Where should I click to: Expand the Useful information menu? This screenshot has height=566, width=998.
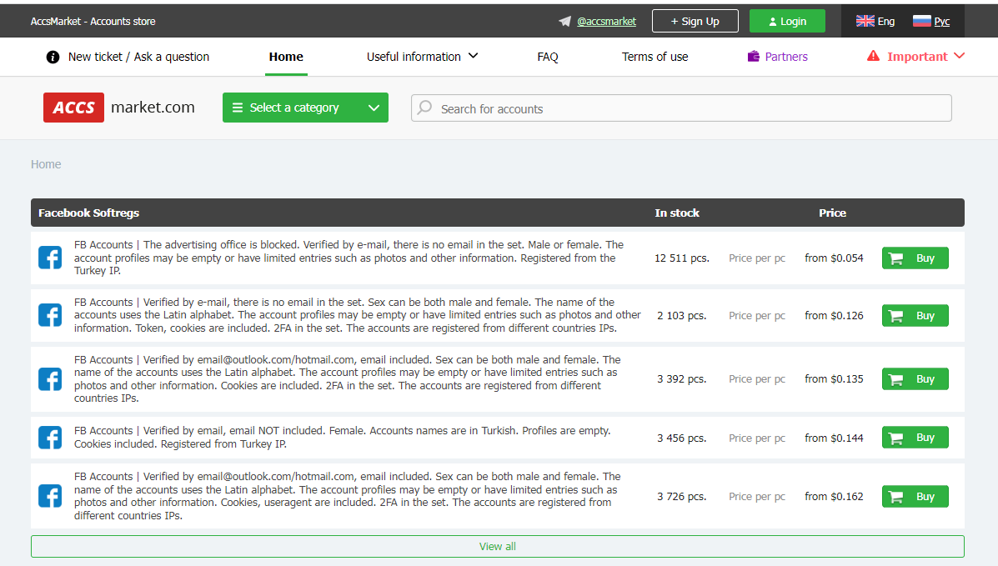[422, 57]
